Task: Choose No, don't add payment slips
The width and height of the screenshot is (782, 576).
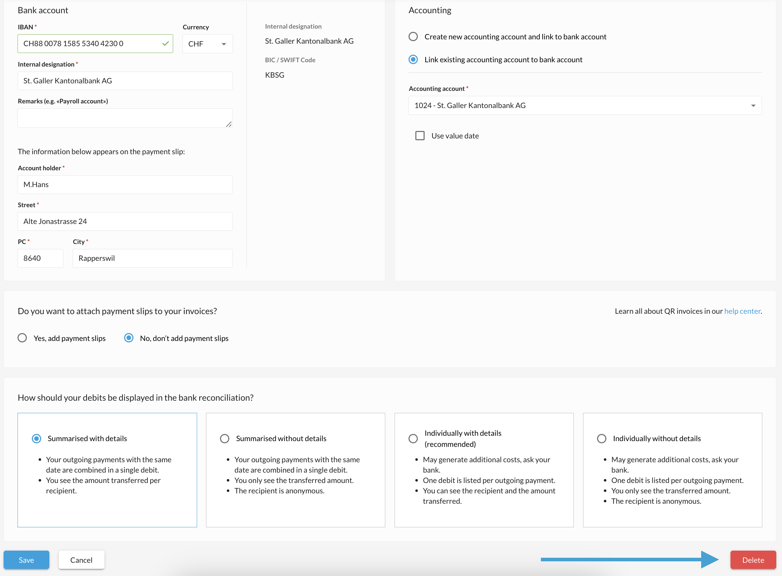Action: tap(129, 338)
